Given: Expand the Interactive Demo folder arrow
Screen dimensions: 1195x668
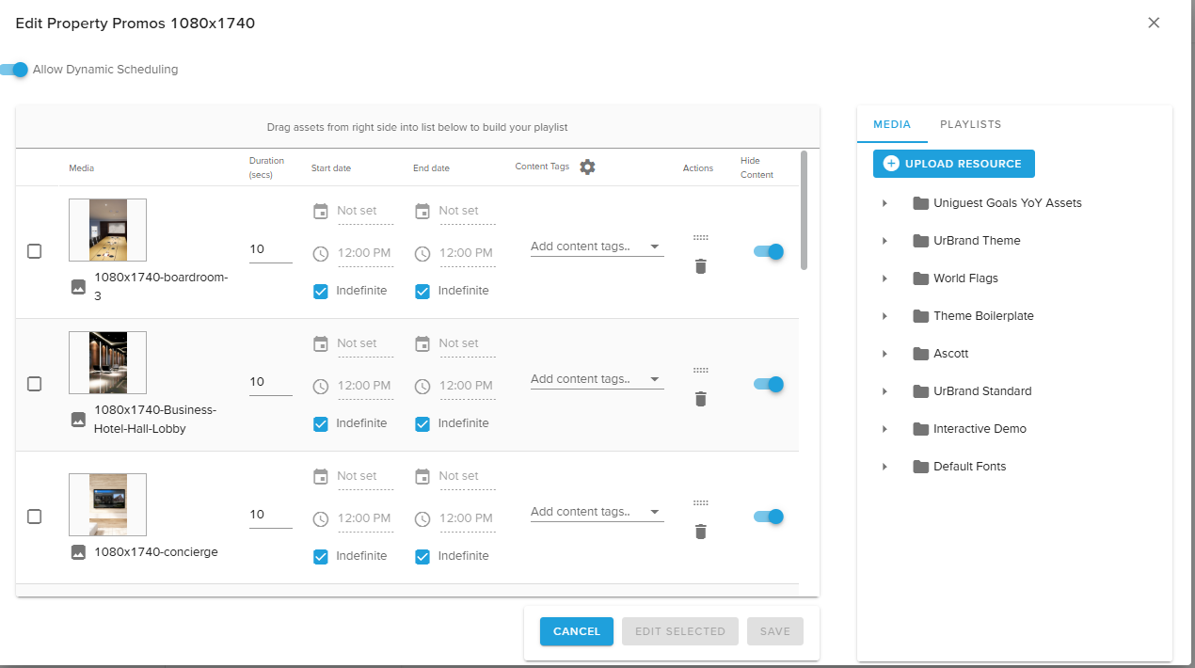Looking at the screenshot, I should pos(884,429).
